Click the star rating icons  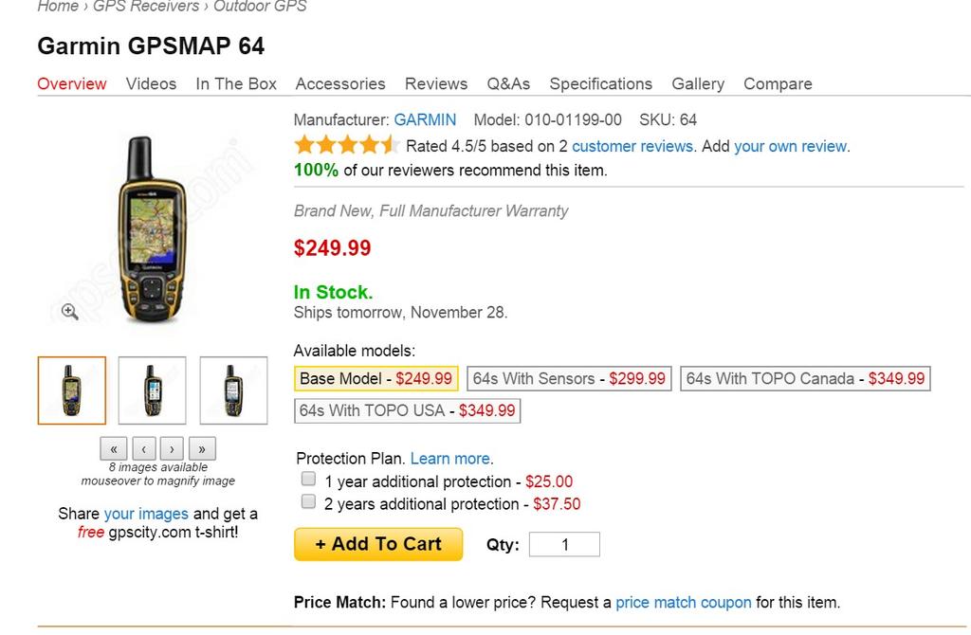click(x=345, y=146)
